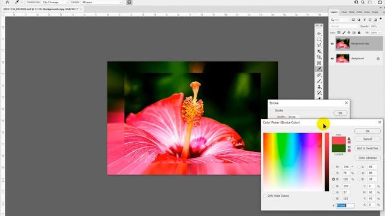This screenshot has height=216, width=385.
Task: Select the Eyedropper tool in toolbar
Action: click(319, 69)
